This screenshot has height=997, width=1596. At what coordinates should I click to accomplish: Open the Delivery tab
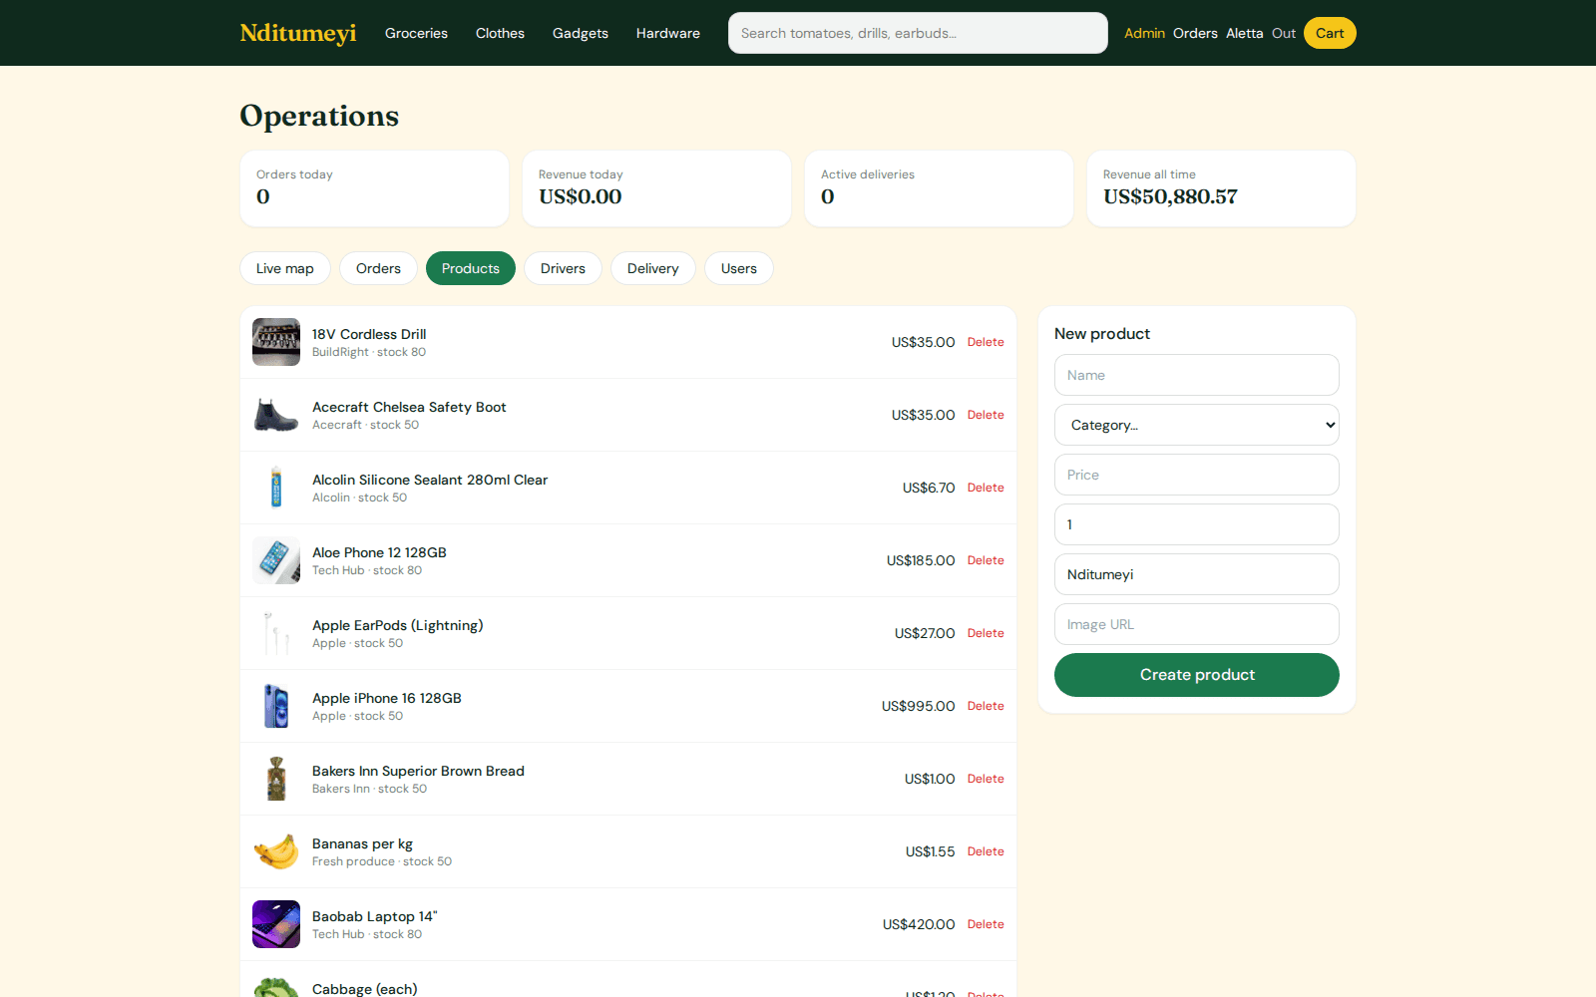coord(653,268)
